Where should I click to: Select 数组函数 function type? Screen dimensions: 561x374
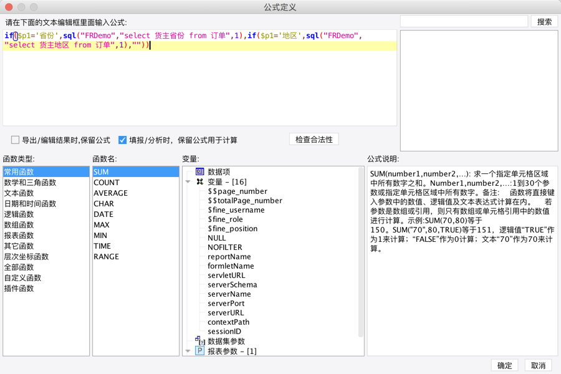46,225
